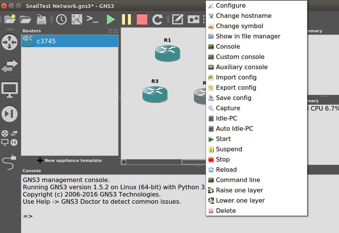Click Show in file manager

[x=257, y=36]
